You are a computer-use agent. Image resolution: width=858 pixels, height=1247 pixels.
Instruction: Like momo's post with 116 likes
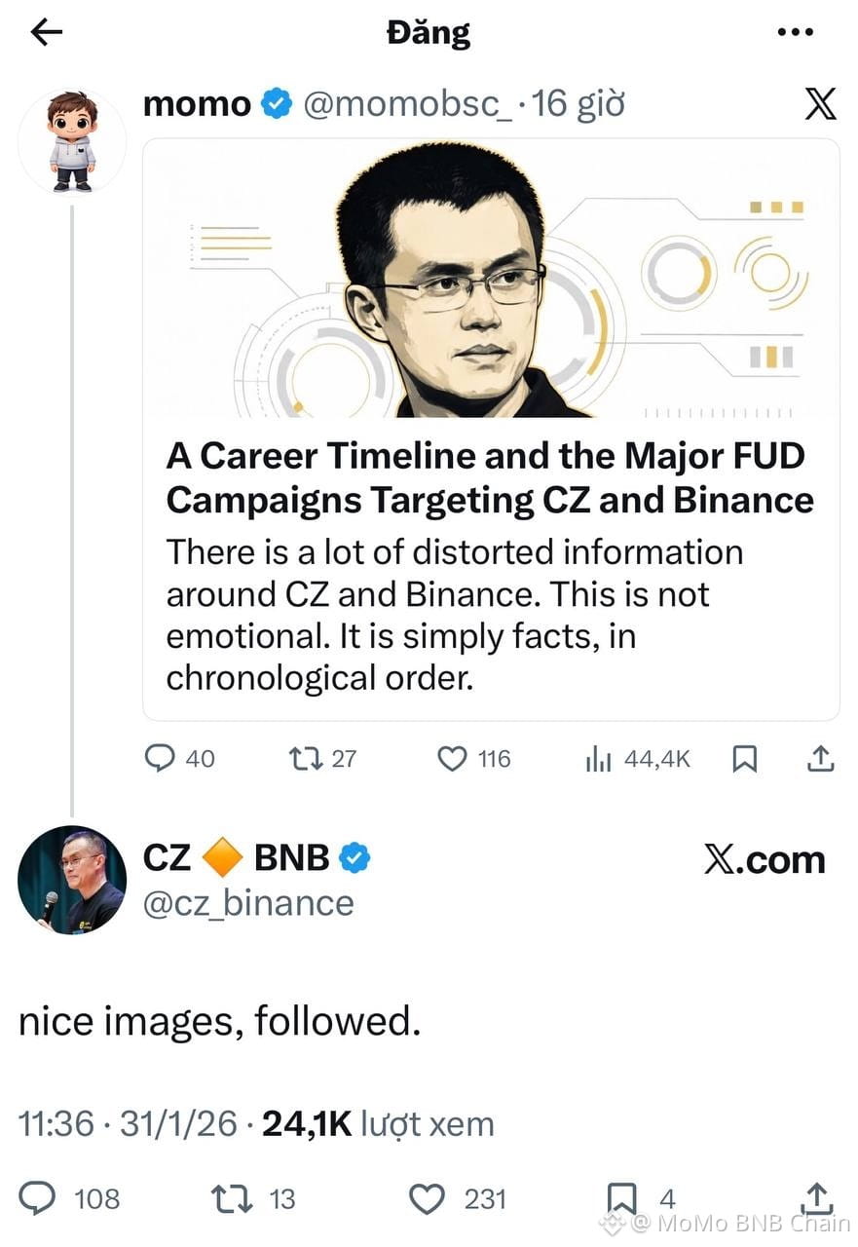coord(452,758)
